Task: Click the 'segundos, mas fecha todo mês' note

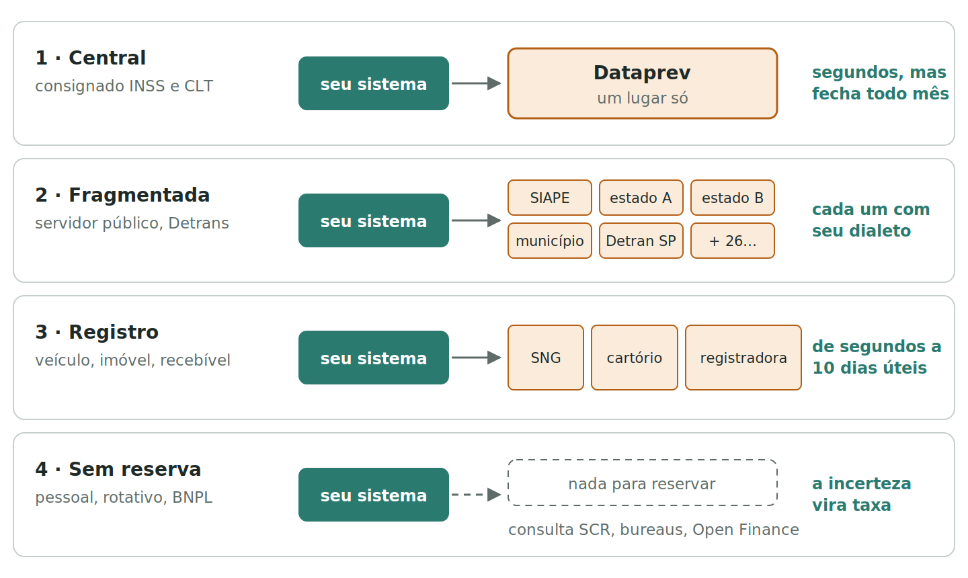Action: [880, 83]
